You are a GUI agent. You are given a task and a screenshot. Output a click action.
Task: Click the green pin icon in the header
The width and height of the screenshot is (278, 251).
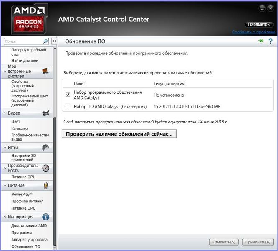[x=260, y=41]
